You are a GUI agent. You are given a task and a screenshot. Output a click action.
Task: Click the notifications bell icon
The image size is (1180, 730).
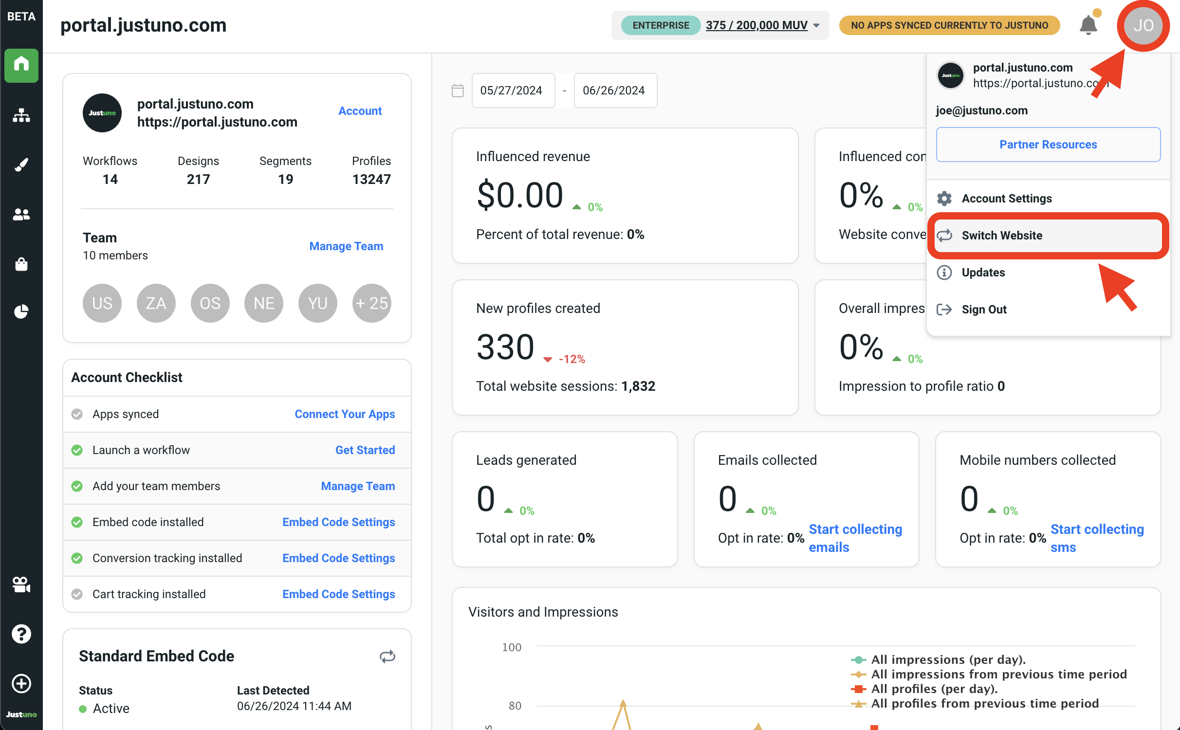1088,25
